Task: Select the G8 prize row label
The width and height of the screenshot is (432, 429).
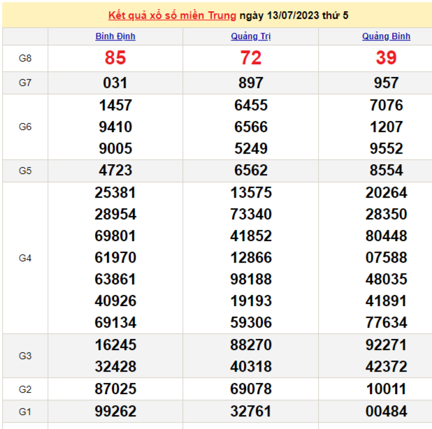Action: (x=25, y=59)
